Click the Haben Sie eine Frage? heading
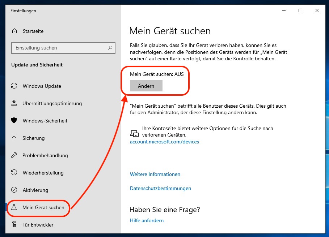The width and height of the screenshot is (329, 237). [x=165, y=210]
